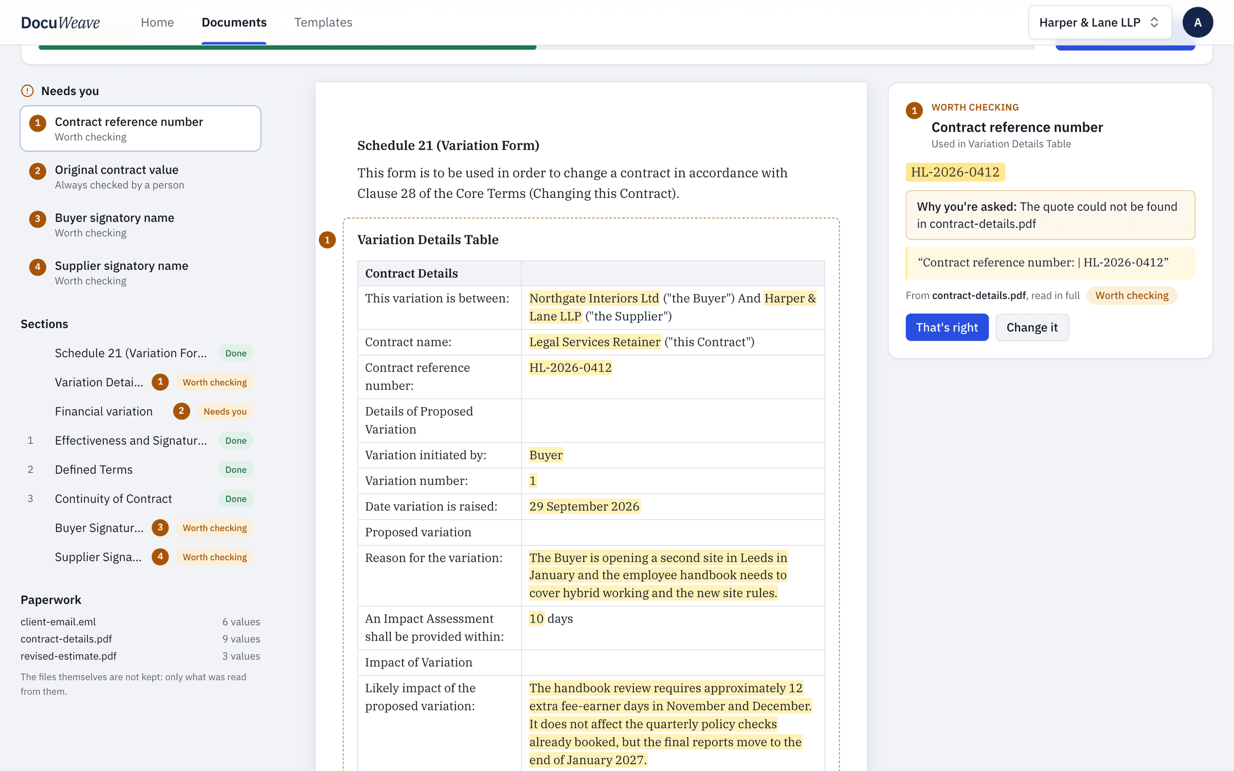Screen dimensions: 1234x771
Task: Click the highlighted Northgate Interiors Ltd value
Action: click(x=594, y=298)
